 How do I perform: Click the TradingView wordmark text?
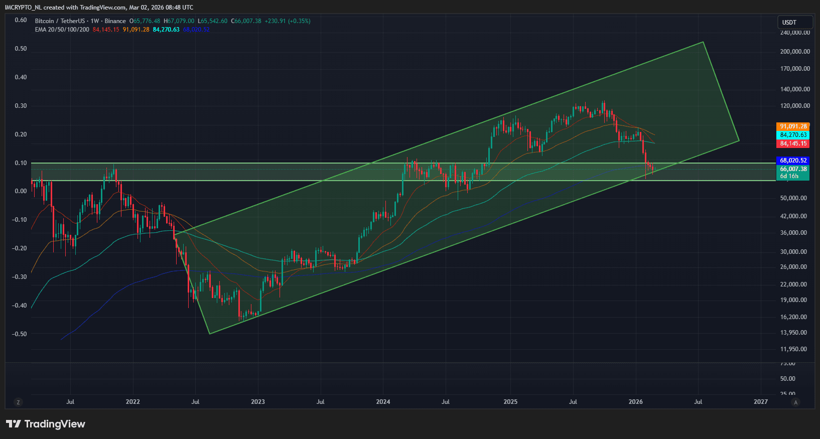[55, 424]
